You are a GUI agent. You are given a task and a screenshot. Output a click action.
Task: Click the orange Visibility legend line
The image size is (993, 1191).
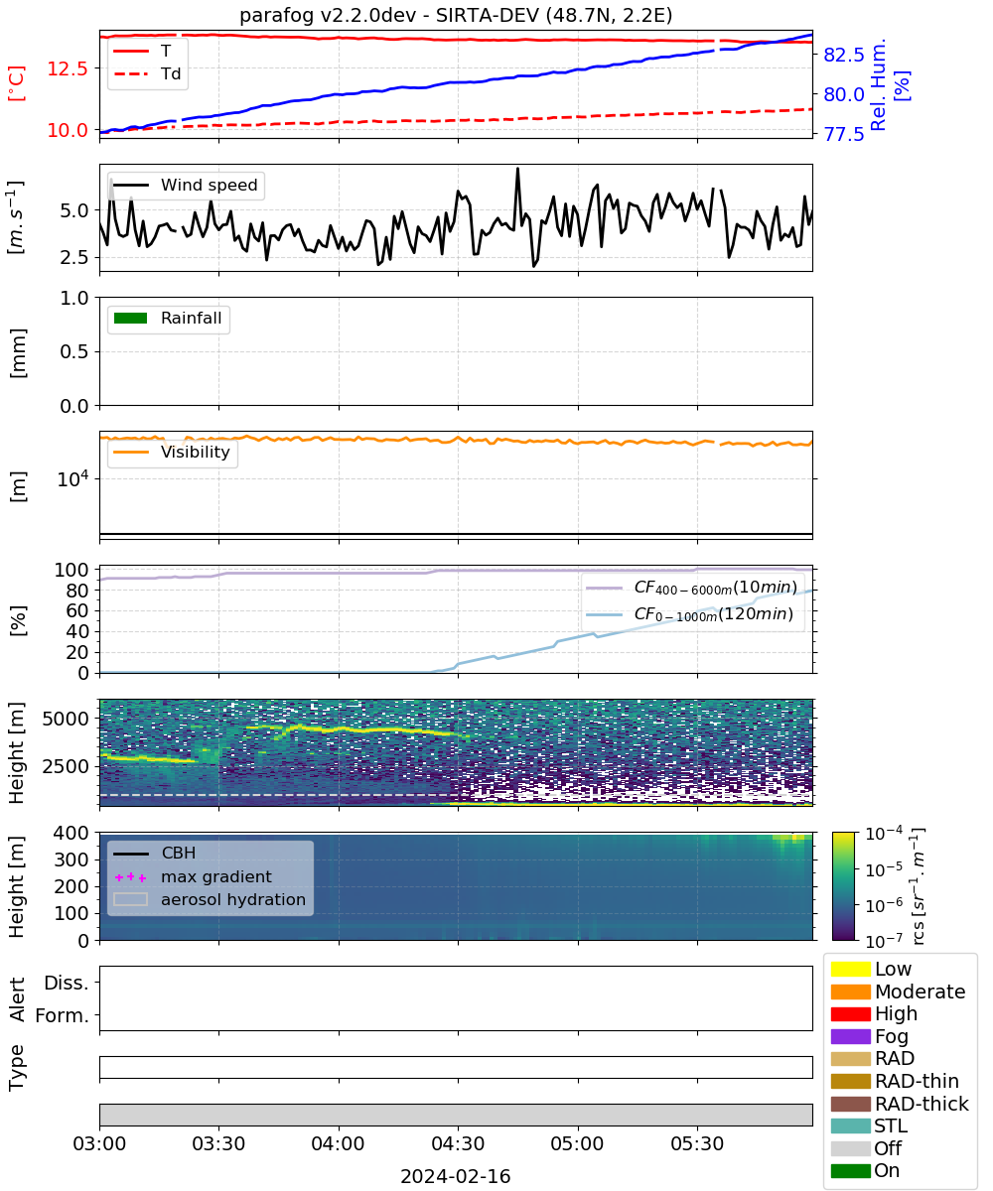[131, 453]
